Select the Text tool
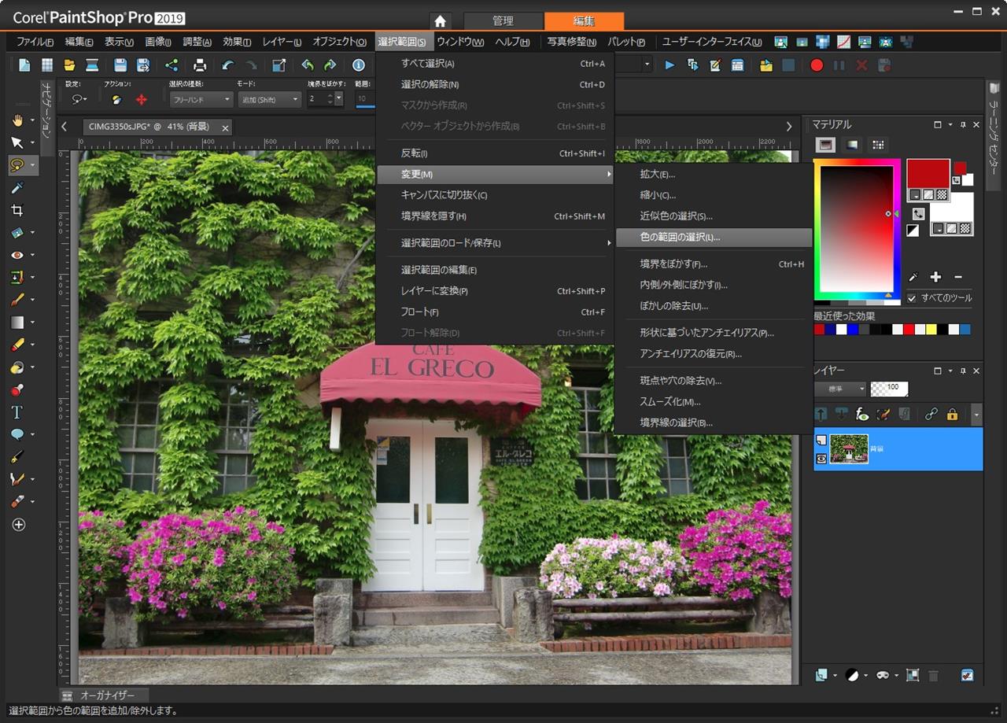The width and height of the screenshot is (1007, 723). [x=17, y=412]
